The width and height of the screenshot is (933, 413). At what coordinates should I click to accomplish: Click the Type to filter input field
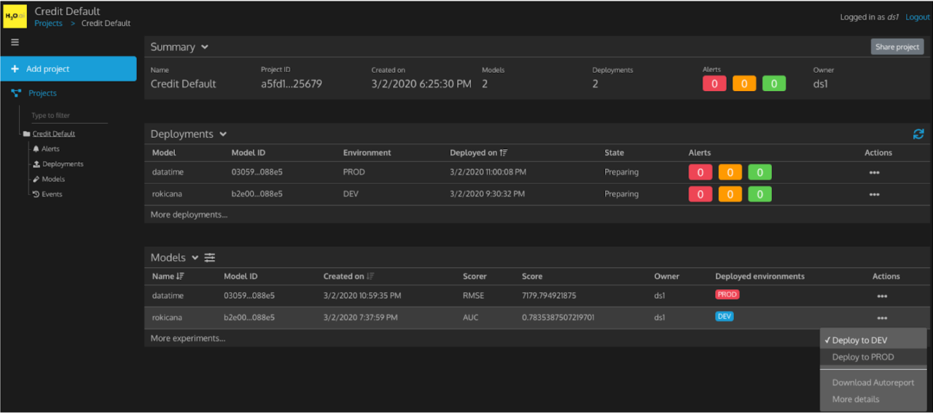click(69, 116)
